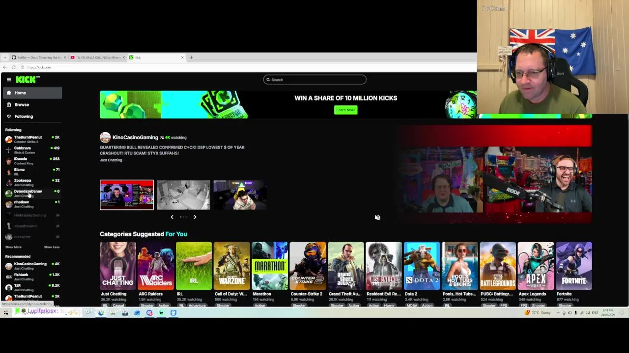The height and width of the screenshot is (353, 629).
Task: Select second gray room stream thumbnail
Action: point(183,195)
